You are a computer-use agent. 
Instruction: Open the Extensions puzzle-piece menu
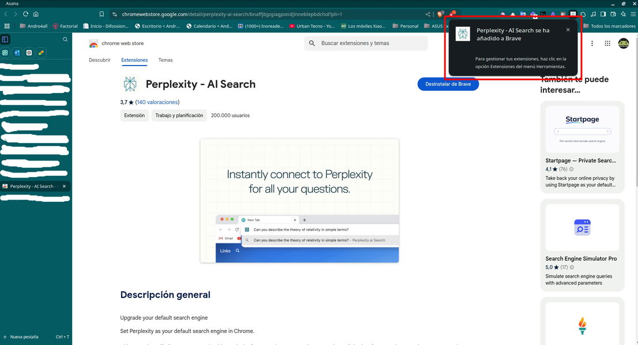pyautogui.click(x=583, y=14)
